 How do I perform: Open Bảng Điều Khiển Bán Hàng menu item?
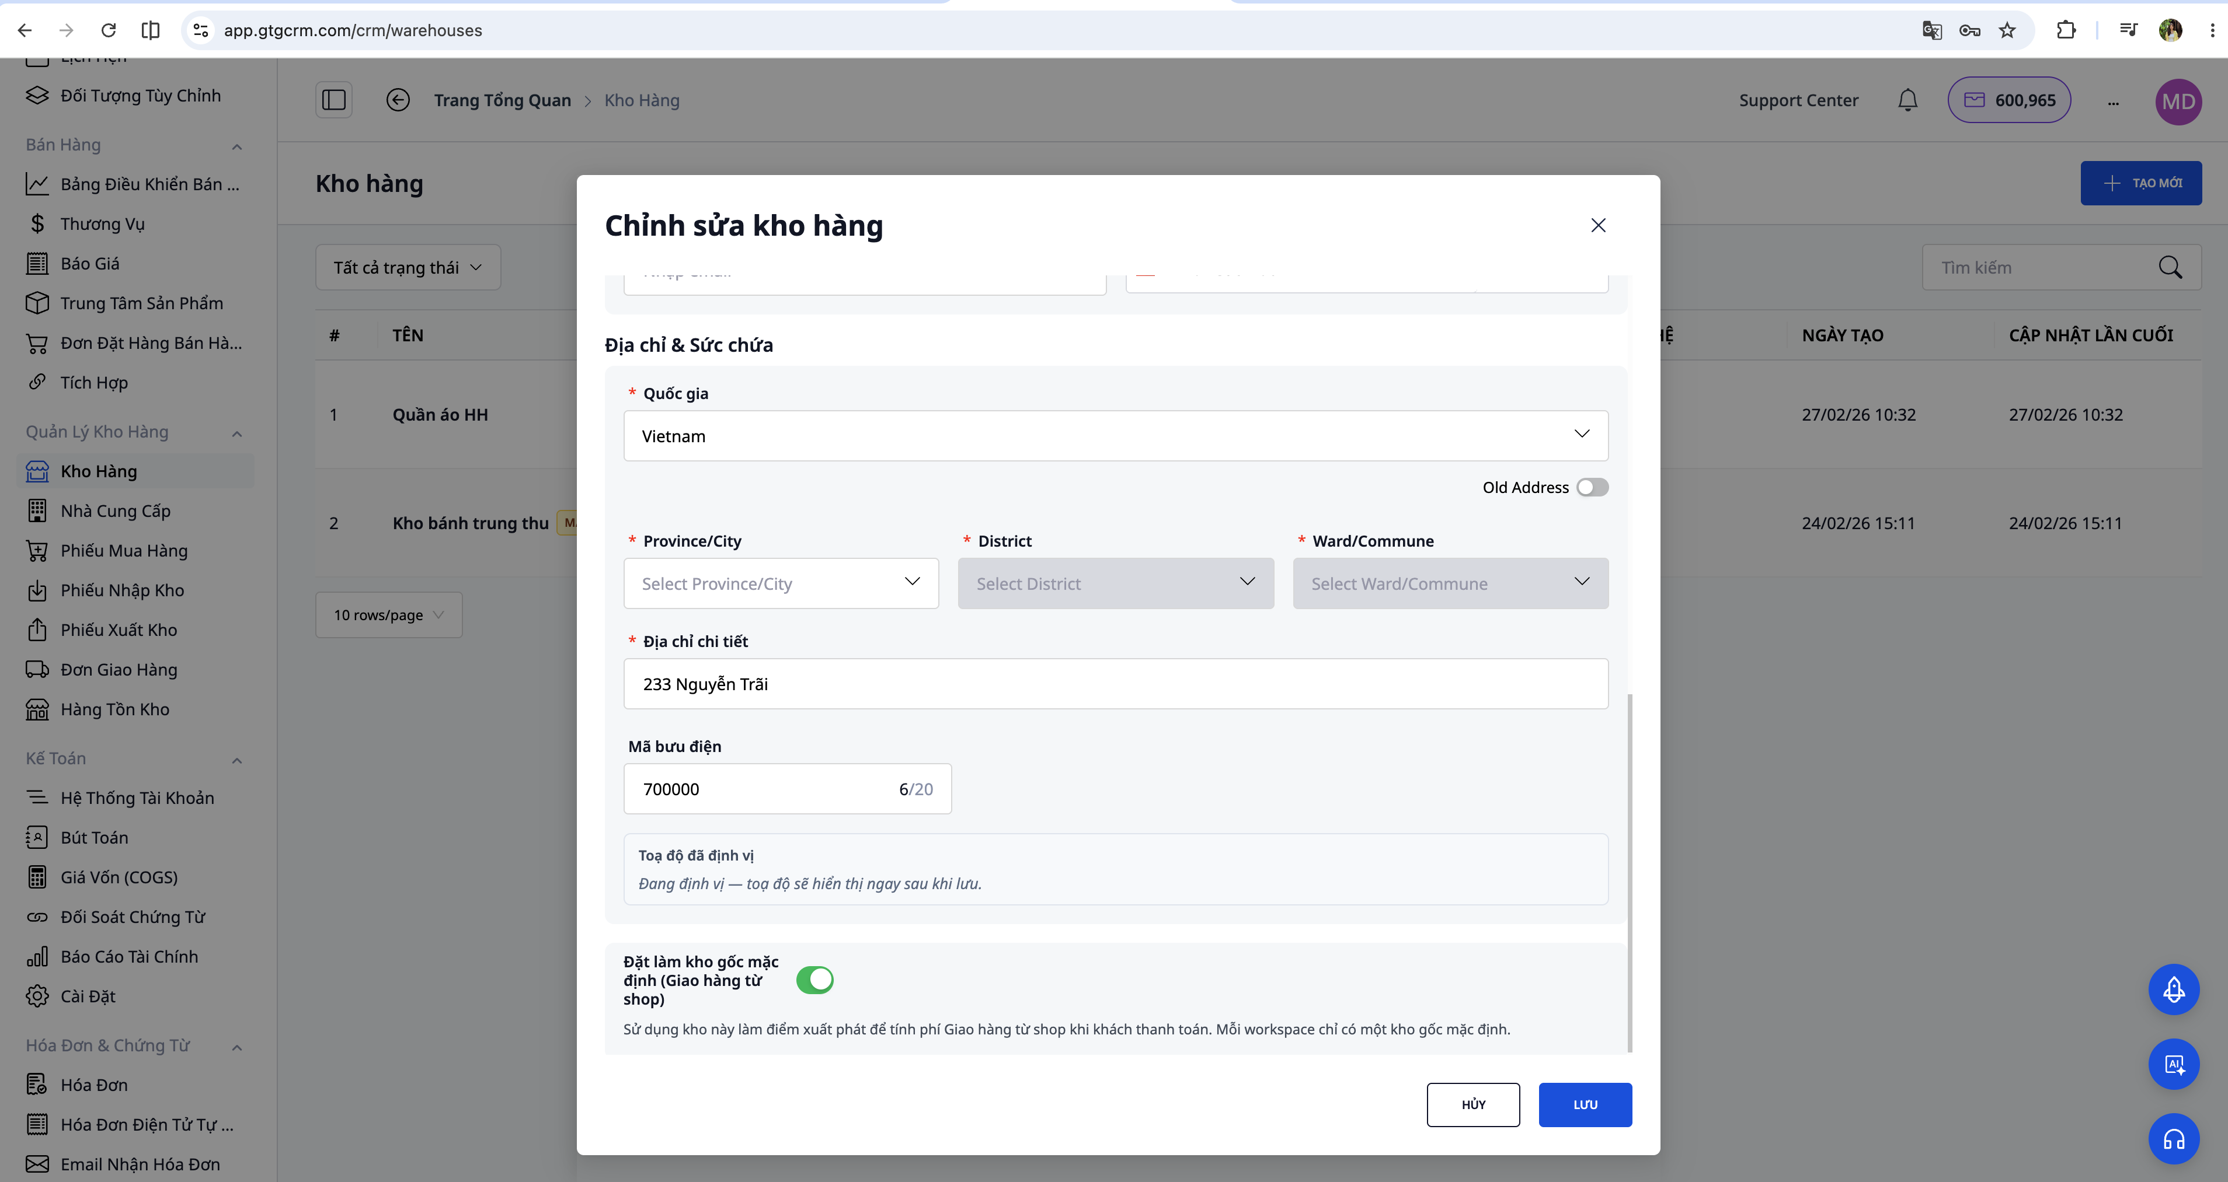coord(136,184)
